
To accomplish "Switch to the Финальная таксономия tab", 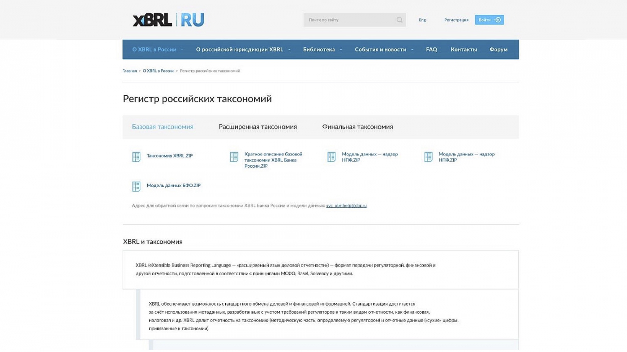I will (357, 127).
